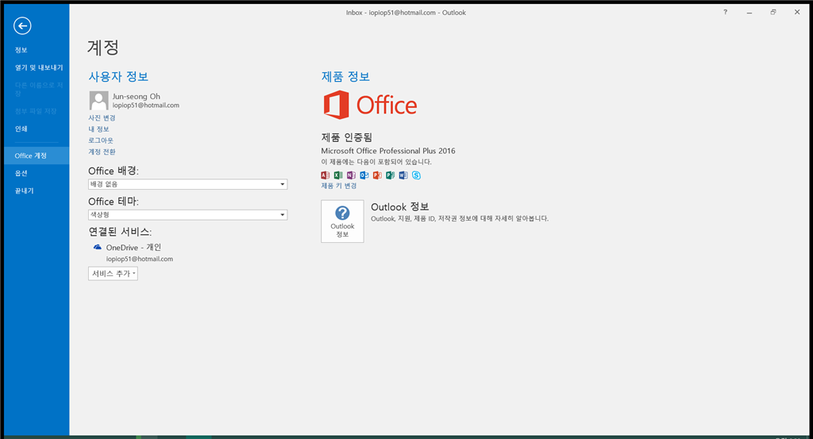Click the user profile picture placeholder
Image resolution: width=813 pixels, height=439 pixels.
click(x=98, y=101)
